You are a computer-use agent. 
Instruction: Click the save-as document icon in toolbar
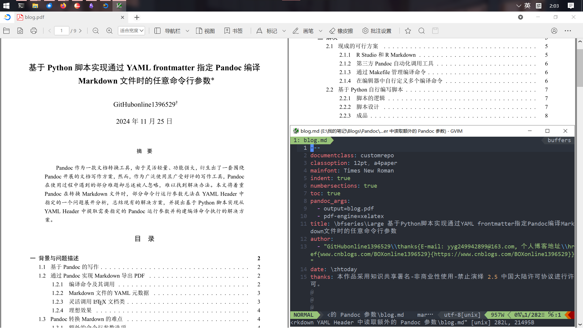(20, 31)
